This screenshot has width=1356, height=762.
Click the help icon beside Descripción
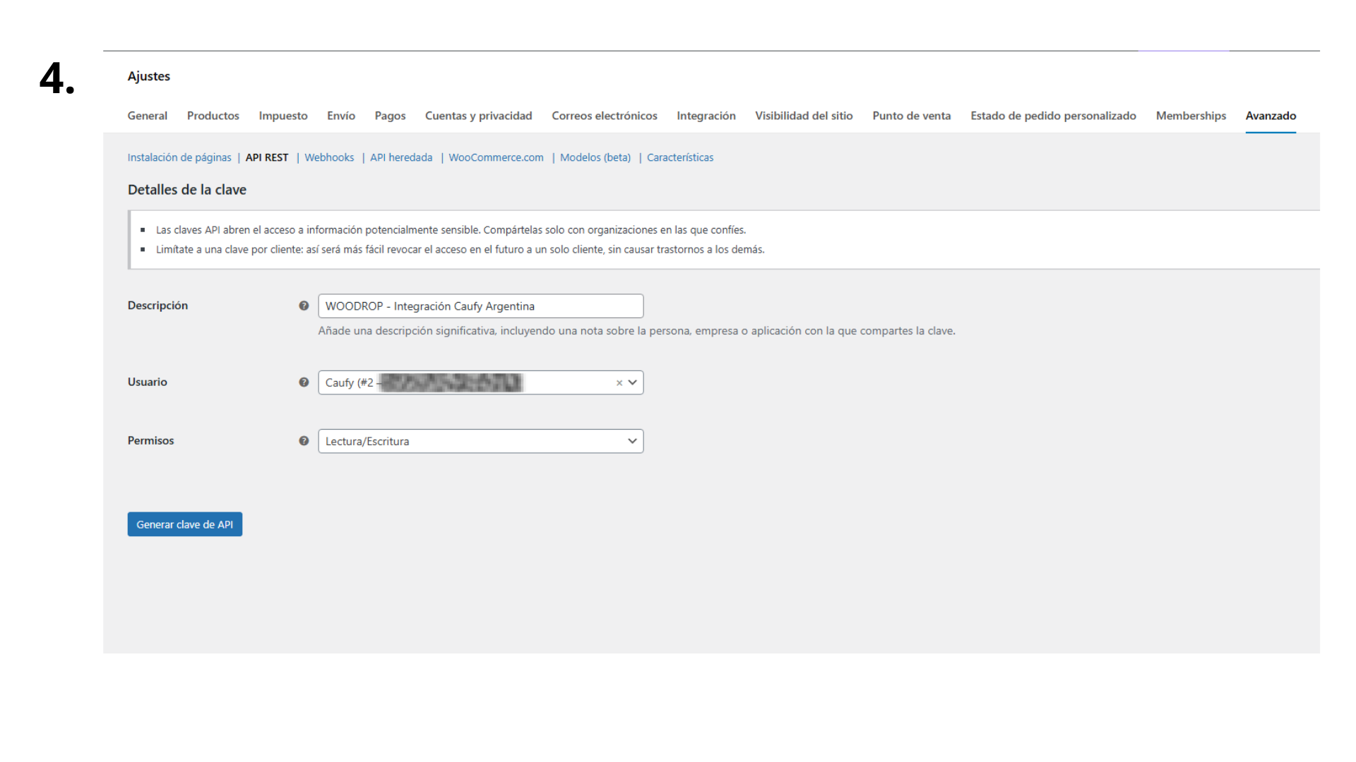[x=304, y=306]
